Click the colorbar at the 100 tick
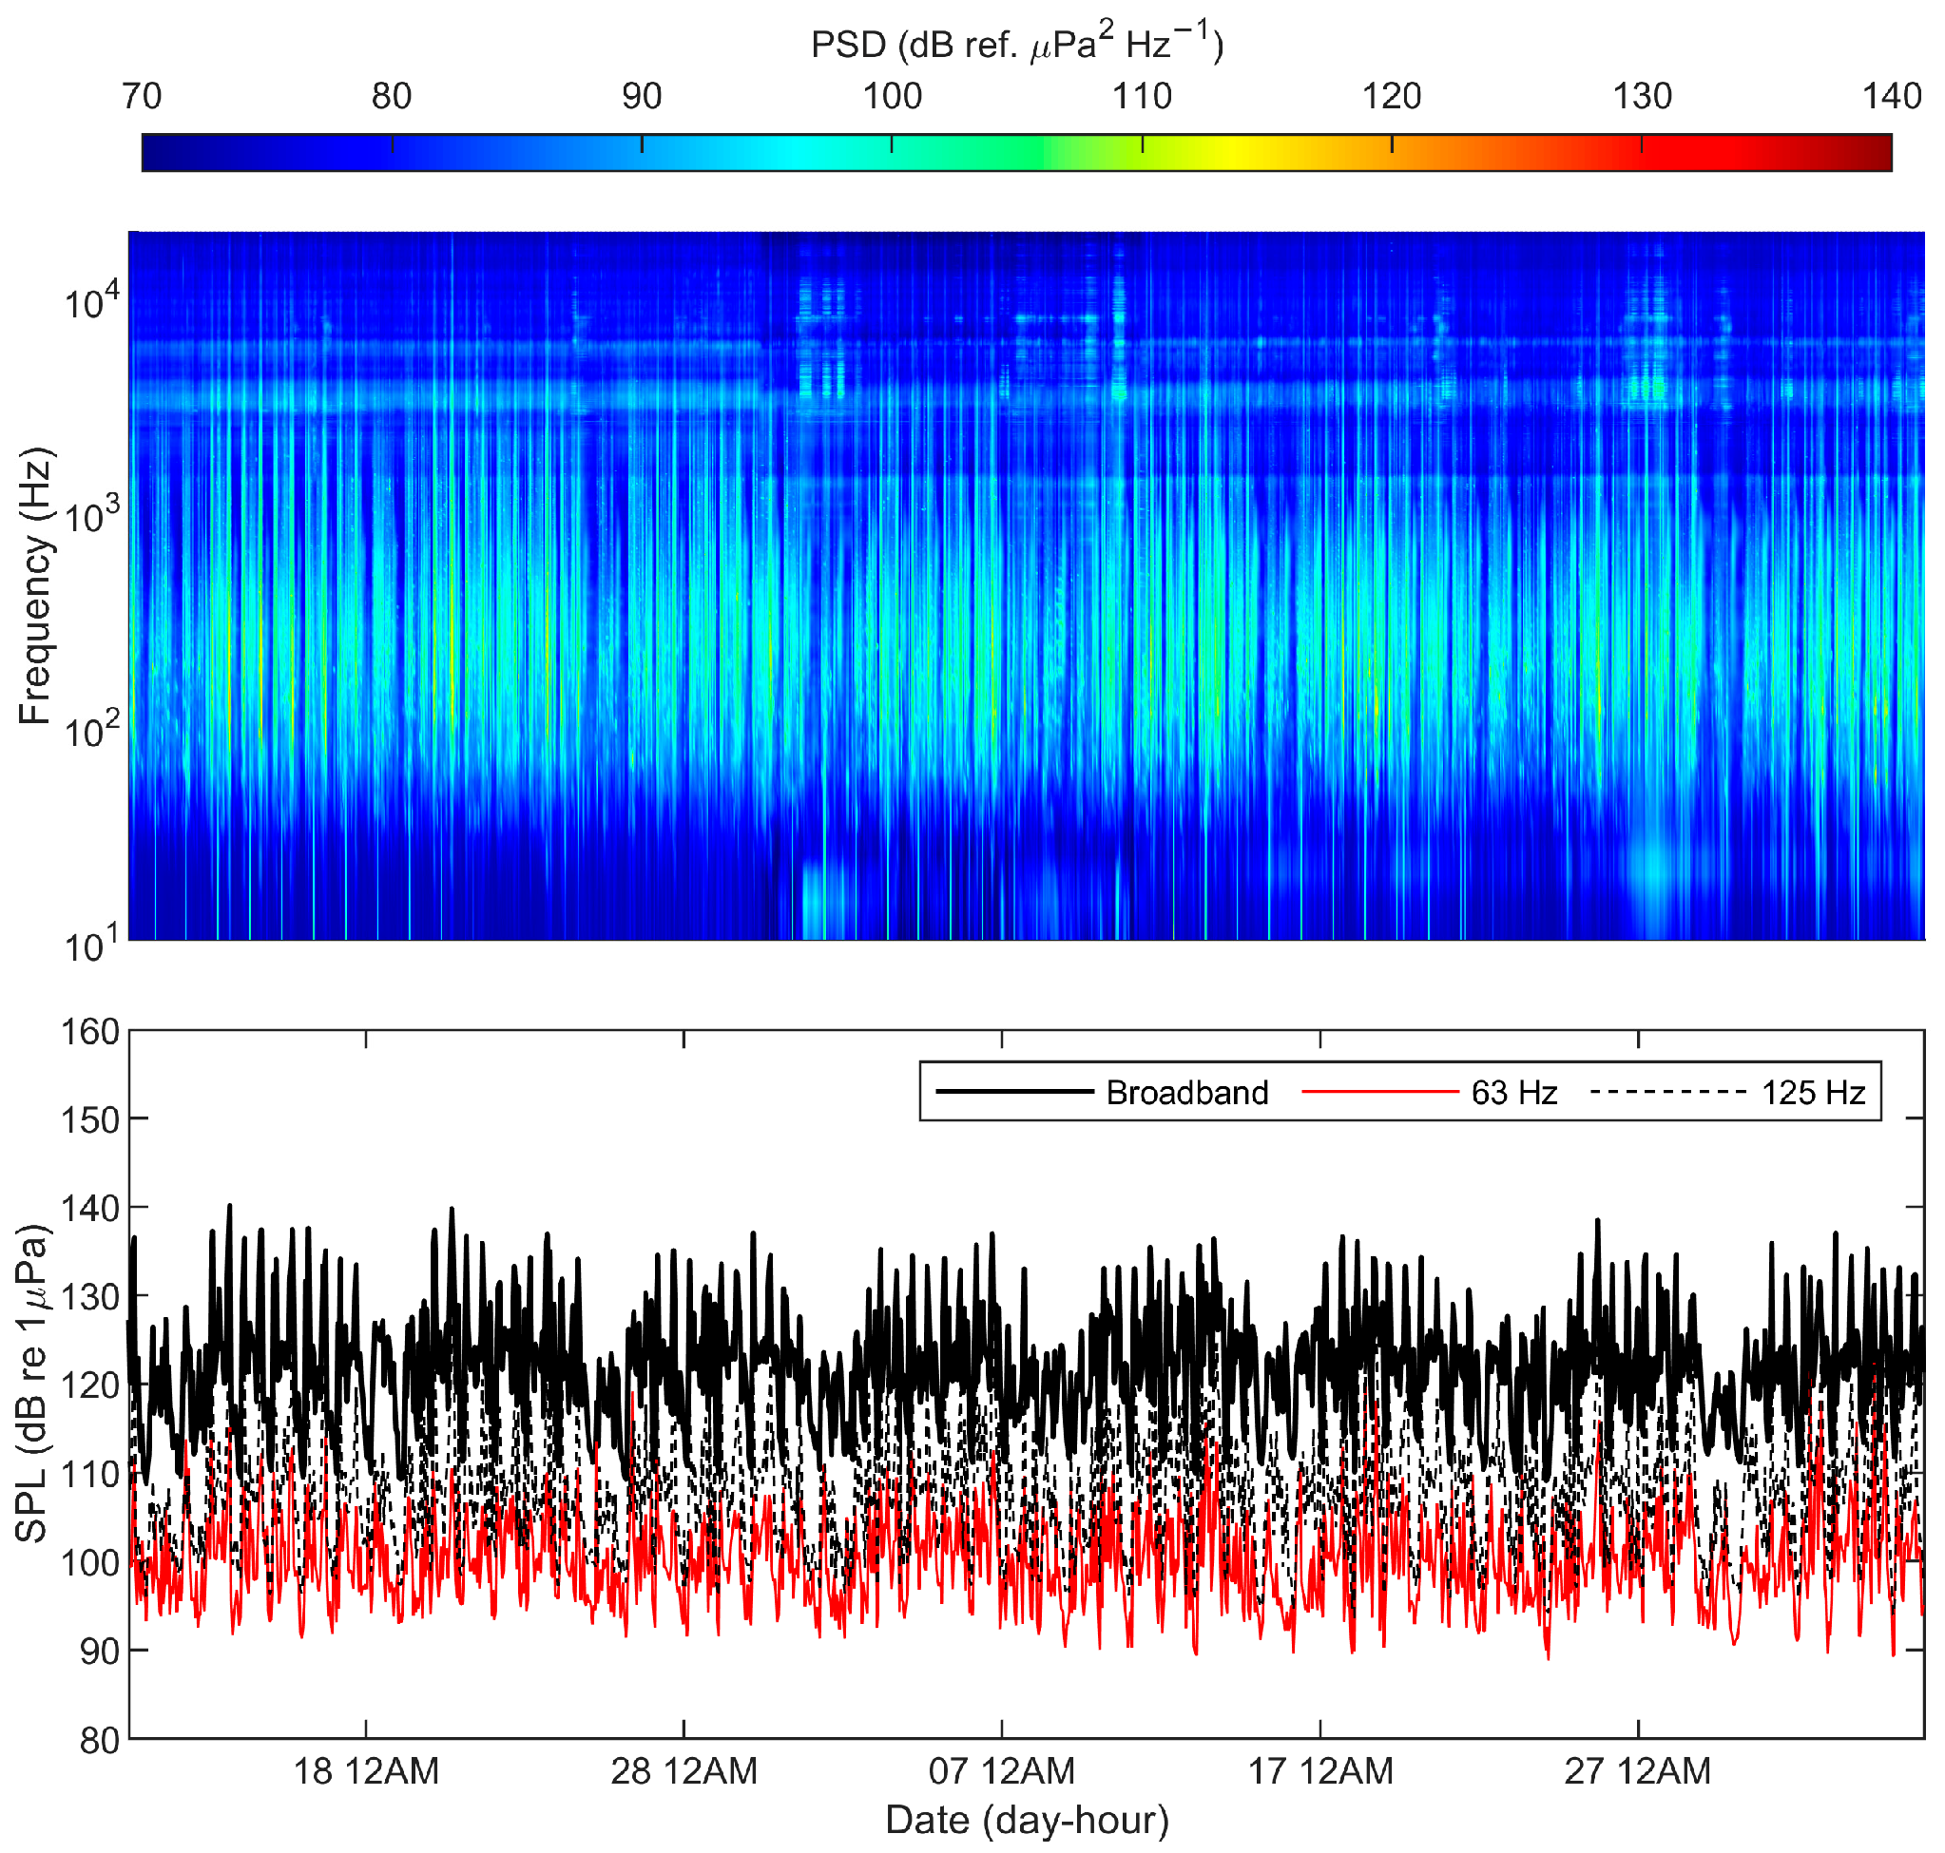Image resolution: width=1945 pixels, height=1853 pixels. [892, 152]
